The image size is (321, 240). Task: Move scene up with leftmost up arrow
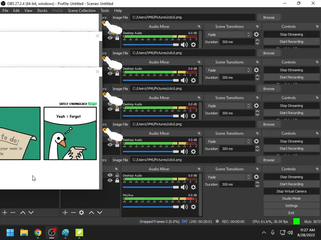23,212
